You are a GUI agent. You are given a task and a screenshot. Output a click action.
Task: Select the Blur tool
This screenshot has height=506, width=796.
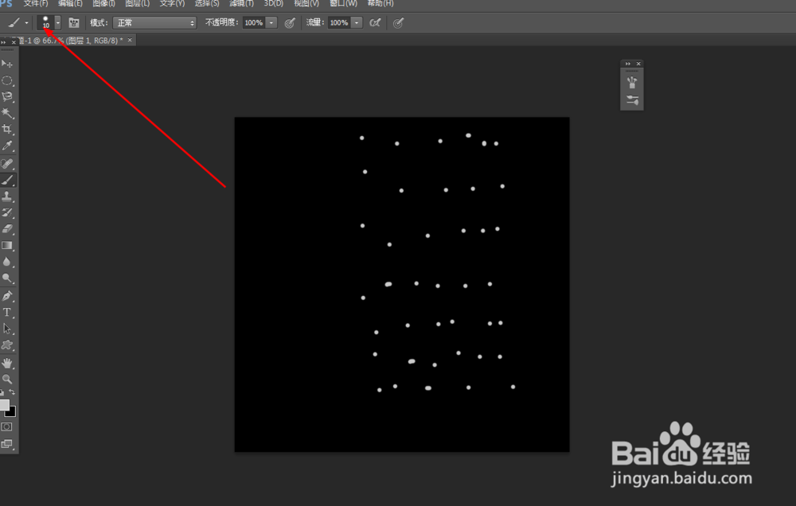click(x=7, y=262)
